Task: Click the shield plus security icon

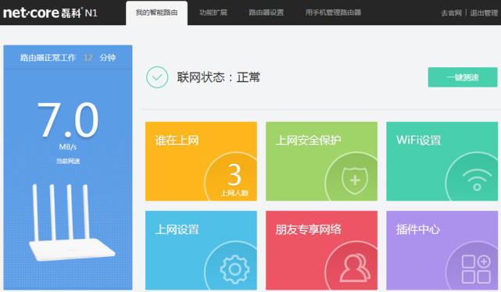Action: pyautogui.click(x=355, y=180)
